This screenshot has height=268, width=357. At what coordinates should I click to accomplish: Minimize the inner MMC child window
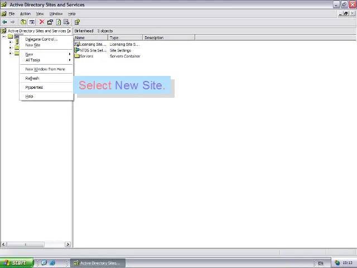coord(340,13)
